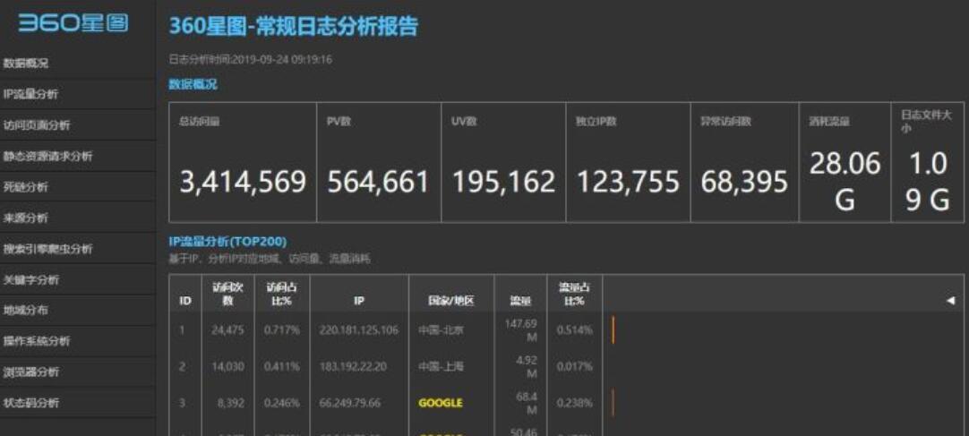The height and width of the screenshot is (436, 969).
Task: Go to 关键字分析 section
Action: [x=31, y=279]
